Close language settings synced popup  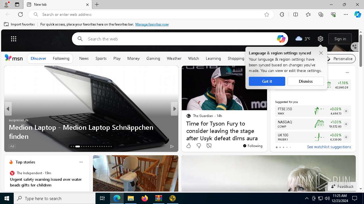coord(321,53)
